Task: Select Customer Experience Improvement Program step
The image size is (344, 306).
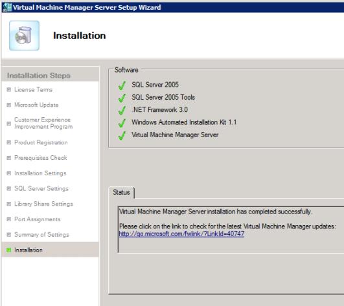Action: click(43, 123)
